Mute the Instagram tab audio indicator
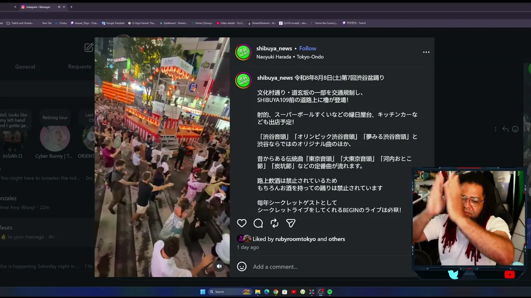The height and width of the screenshot is (298, 531). click(59, 7)
